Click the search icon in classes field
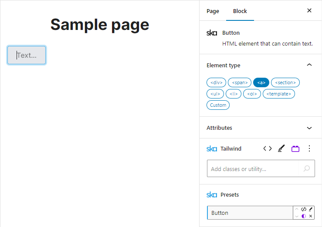Image resolution: width=322 pixels, height=227 pixels. pyautogui.click(x=307, y=168)
